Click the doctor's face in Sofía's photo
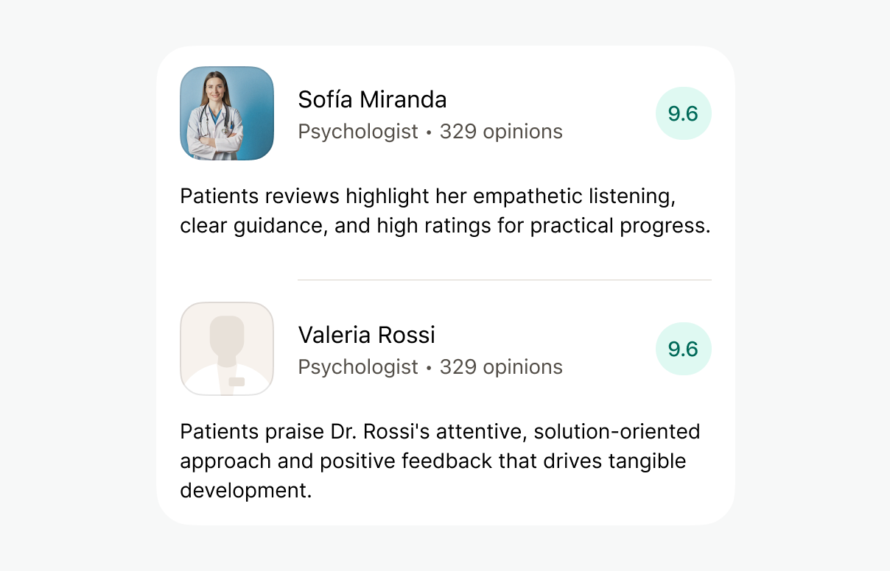 [x=213, y=87]
